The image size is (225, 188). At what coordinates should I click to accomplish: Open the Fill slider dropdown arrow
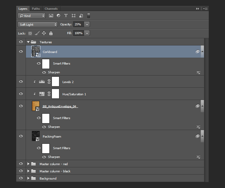[x=87, y=33]
